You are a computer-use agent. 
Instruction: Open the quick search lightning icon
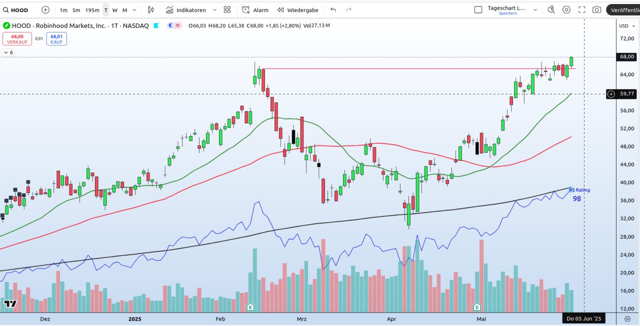551,9
